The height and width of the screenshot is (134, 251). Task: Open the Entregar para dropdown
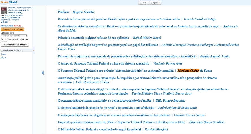[x=14, y=36]
